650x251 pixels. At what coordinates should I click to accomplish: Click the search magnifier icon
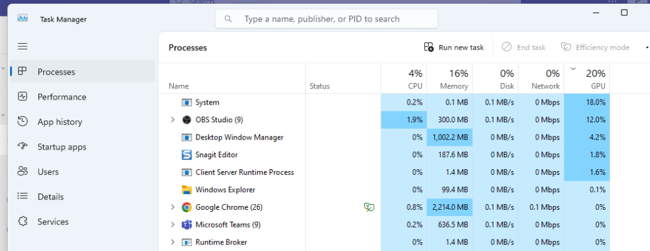(x=228, y=19)
